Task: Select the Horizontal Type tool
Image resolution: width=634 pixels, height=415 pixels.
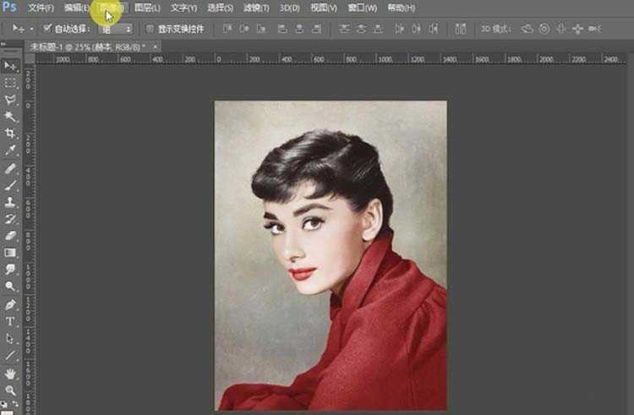Action: click(11, 321)
